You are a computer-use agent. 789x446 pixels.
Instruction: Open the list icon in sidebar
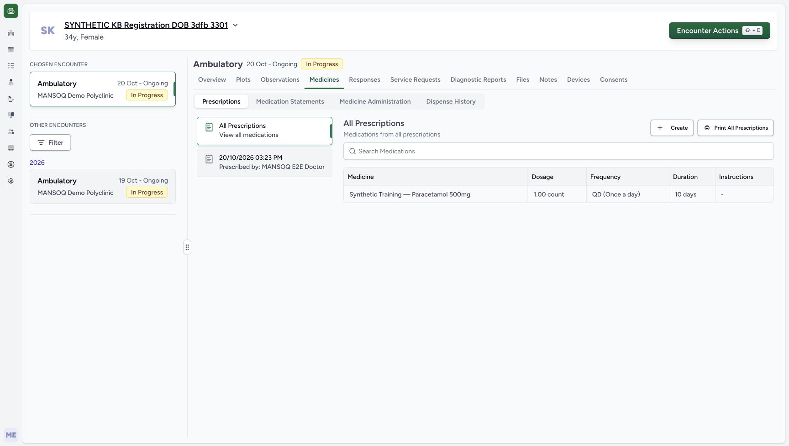(11, 66)
